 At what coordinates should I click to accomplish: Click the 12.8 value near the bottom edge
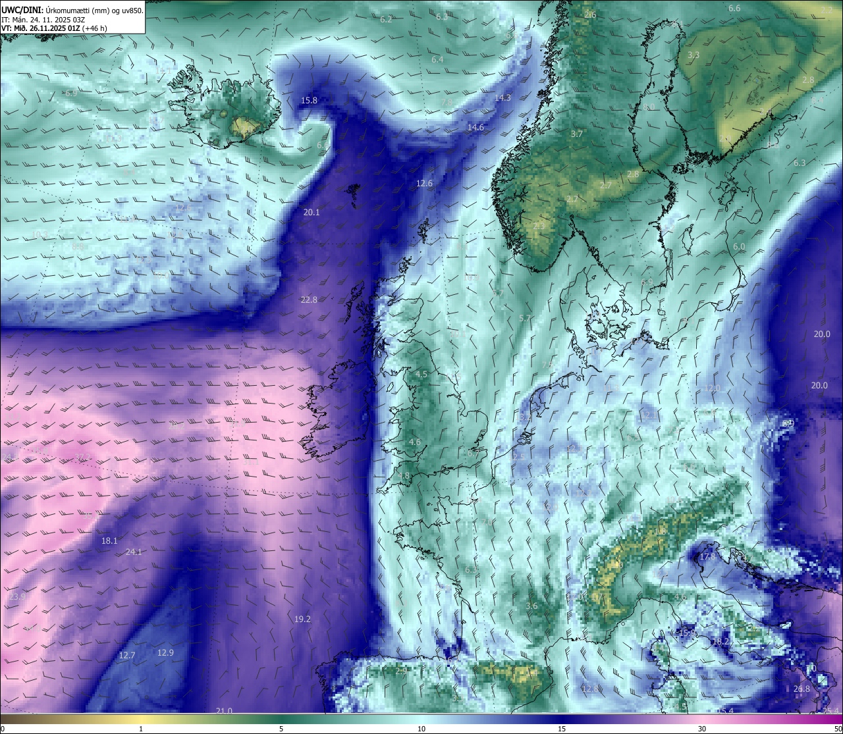(x=589, y=689)
